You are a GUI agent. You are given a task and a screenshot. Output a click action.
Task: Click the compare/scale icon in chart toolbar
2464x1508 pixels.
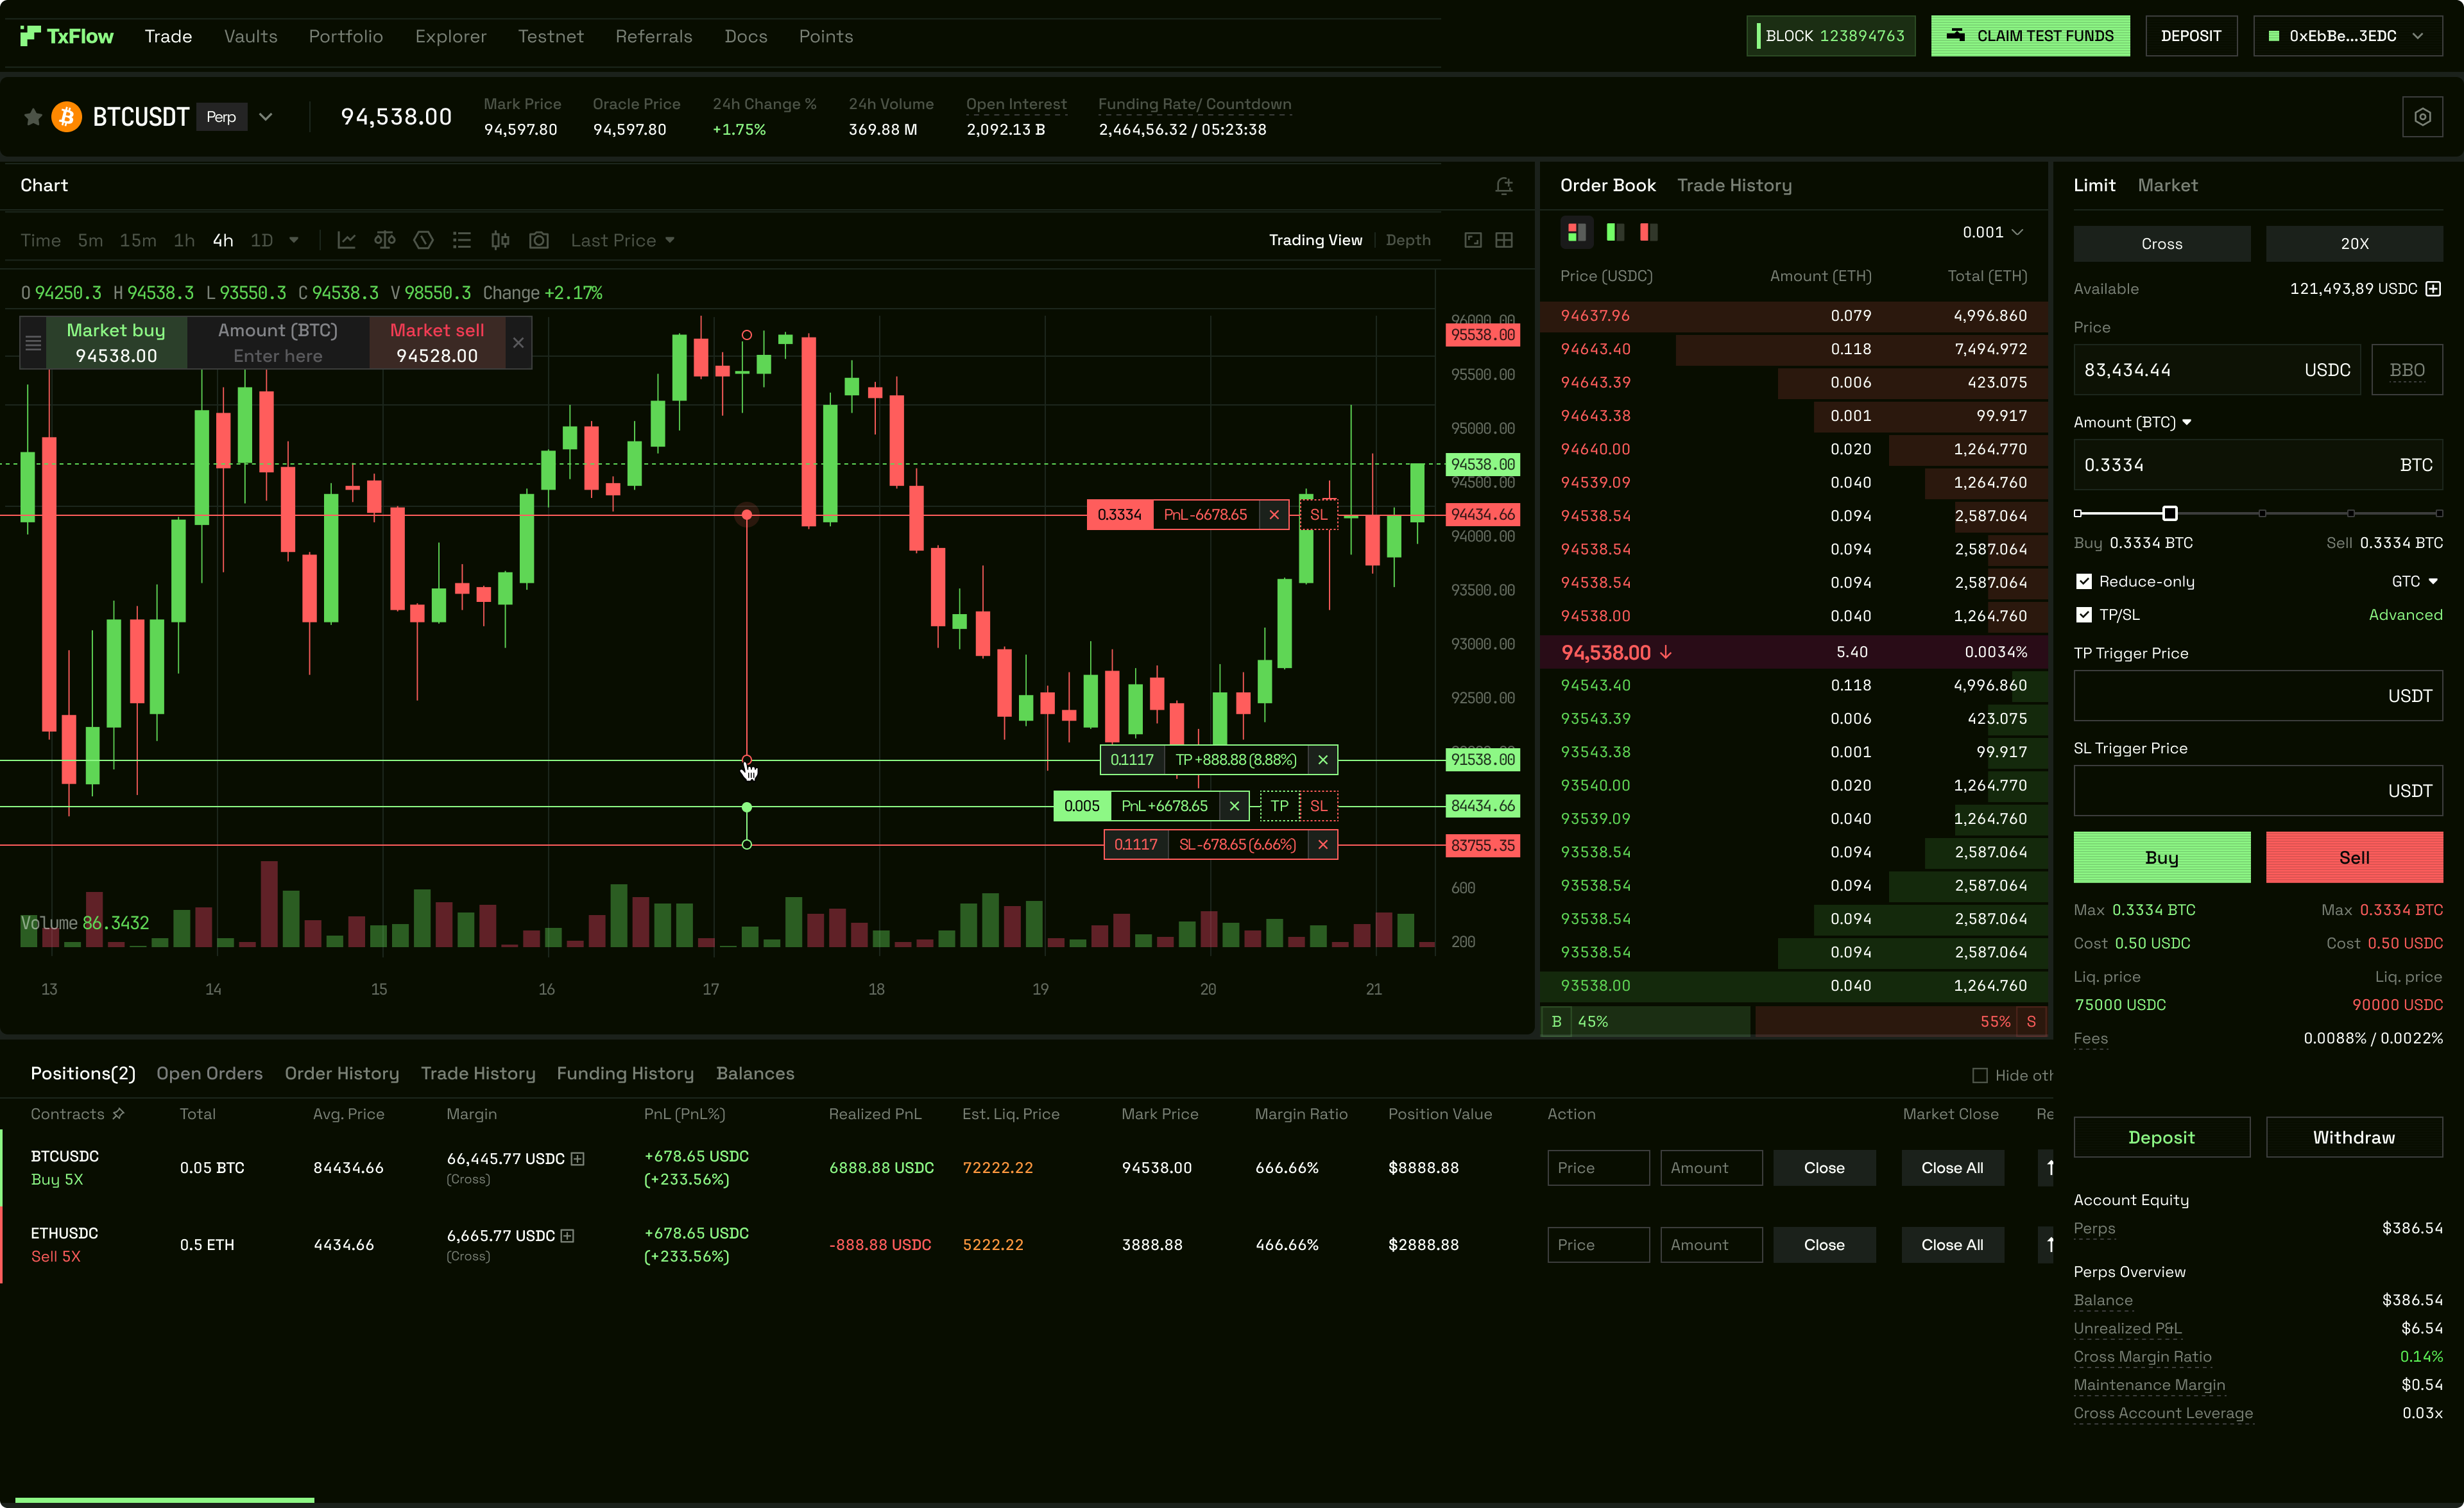(x=385, y=240)
